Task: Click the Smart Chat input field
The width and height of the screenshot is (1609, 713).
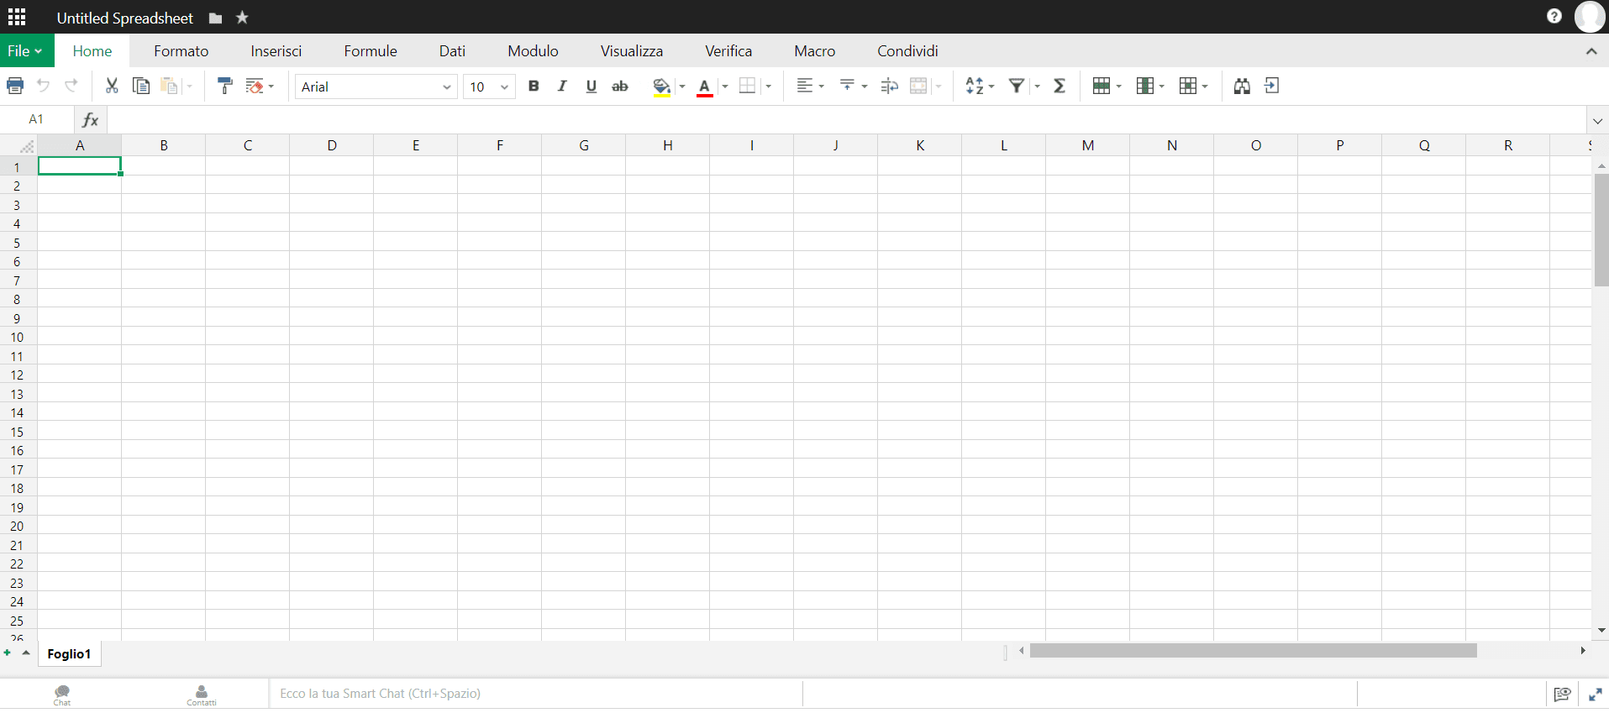Action: 535,694
